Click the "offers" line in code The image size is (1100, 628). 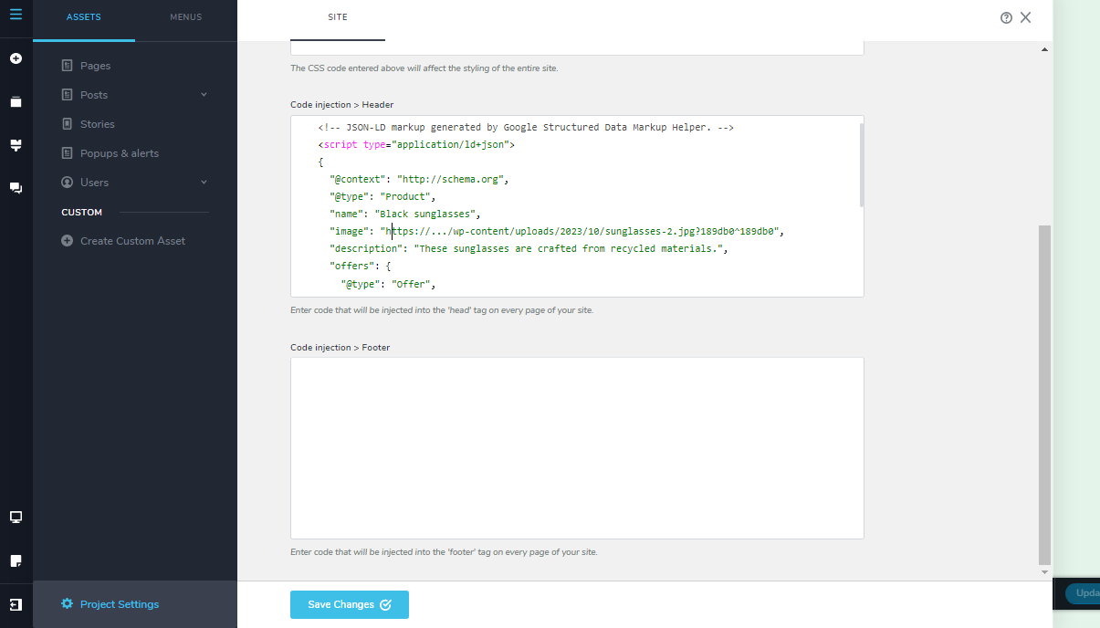(x=361, y=266)
